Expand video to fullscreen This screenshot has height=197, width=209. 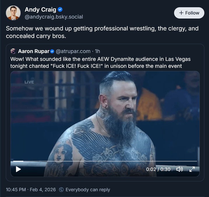click(192, 169)
